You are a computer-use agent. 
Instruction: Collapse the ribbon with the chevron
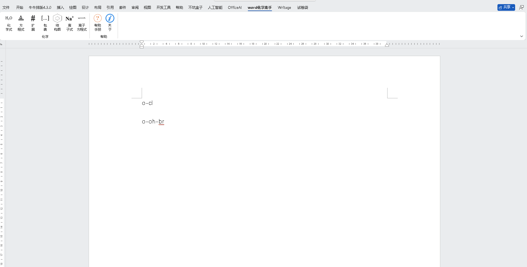(x=521, y=36)
